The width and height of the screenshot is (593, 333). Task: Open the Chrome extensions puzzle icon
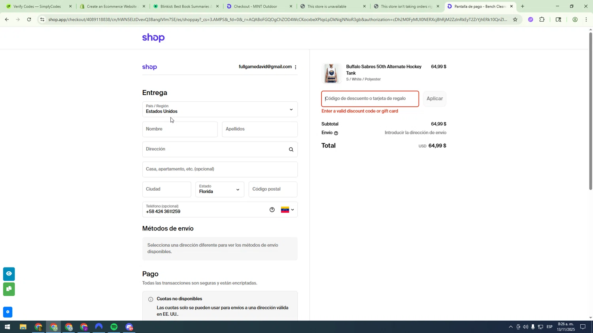pos(542,19)
